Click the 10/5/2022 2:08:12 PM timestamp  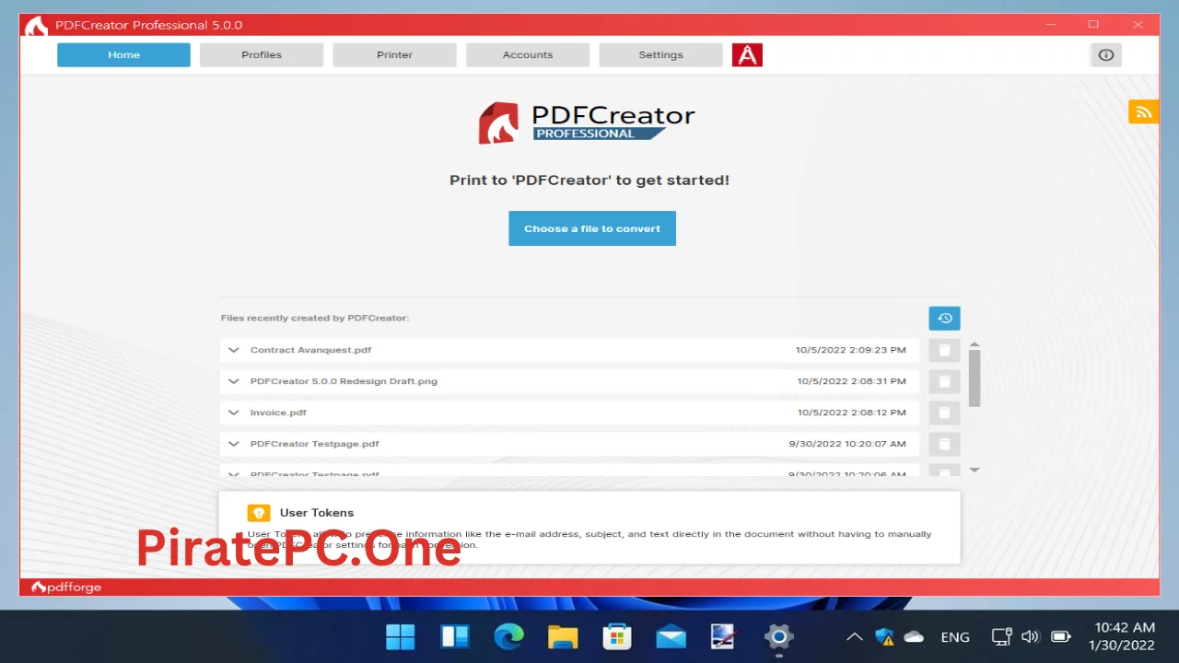click(852, 413)
